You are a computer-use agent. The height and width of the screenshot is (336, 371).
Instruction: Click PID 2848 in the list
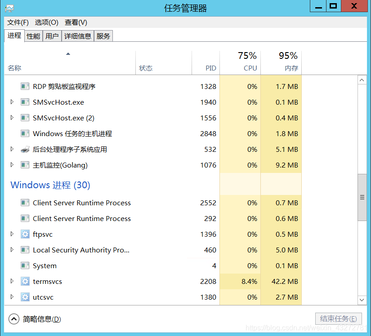point(208,134)
